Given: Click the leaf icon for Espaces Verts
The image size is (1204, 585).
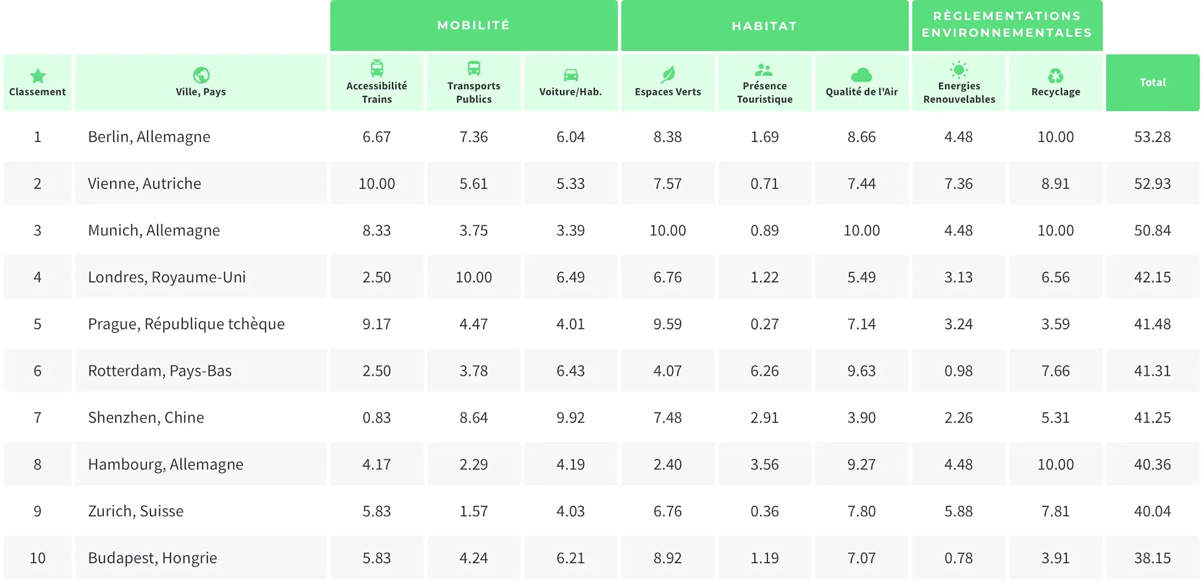Looking at the screenshot, I should coord(668,75).
